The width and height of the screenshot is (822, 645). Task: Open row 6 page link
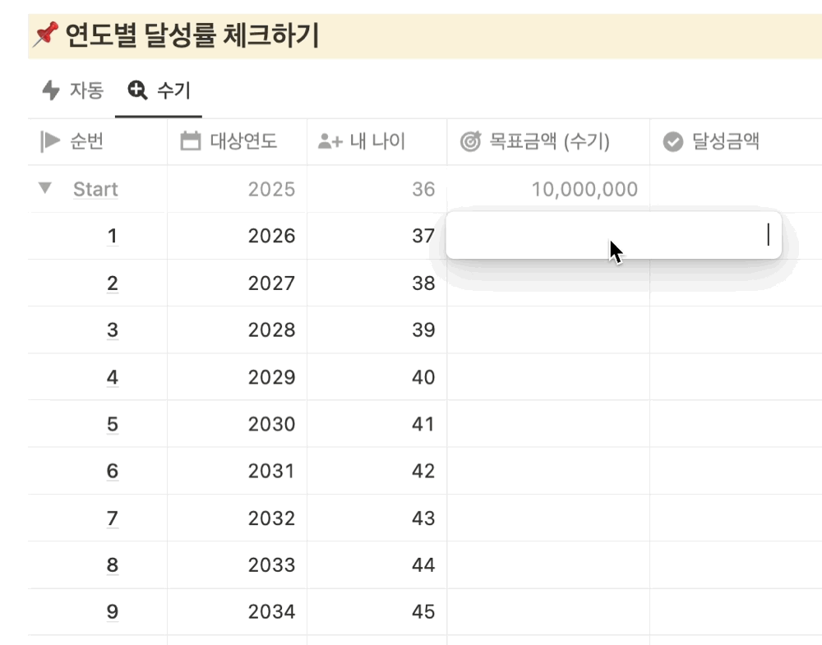[x=112, y=471]
